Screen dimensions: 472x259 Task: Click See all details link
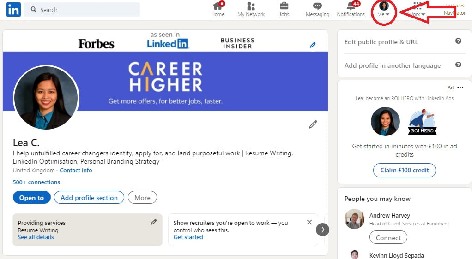point(36,237)
